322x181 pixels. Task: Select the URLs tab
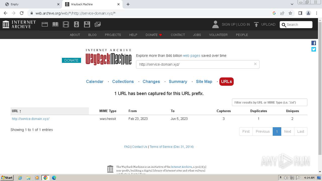226,81
